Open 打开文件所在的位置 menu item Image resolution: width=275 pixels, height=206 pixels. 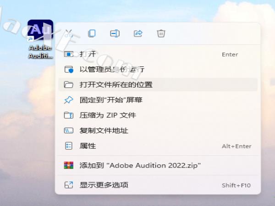coord(116,85)
